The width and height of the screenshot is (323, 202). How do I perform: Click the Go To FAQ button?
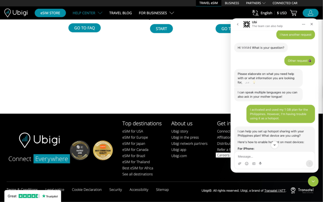click(x=85, y=28)
